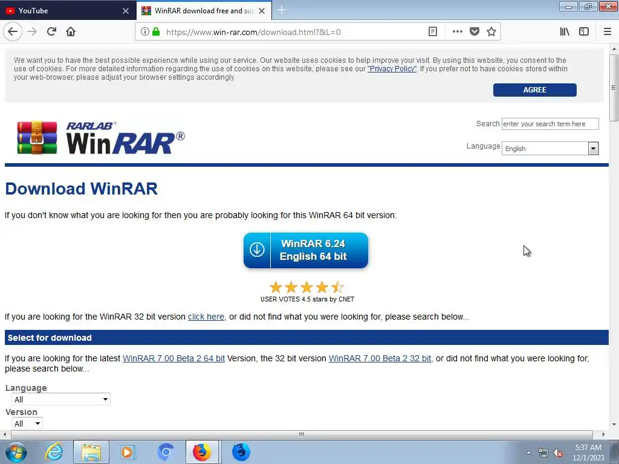This screenshot has width=619, height=464.
Task: Go back to the previous page
Action: pos(13,31)
